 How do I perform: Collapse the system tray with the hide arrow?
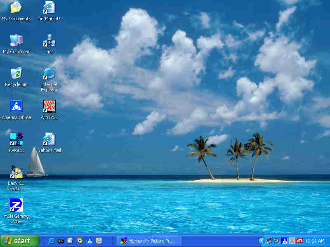coord(262,241)
